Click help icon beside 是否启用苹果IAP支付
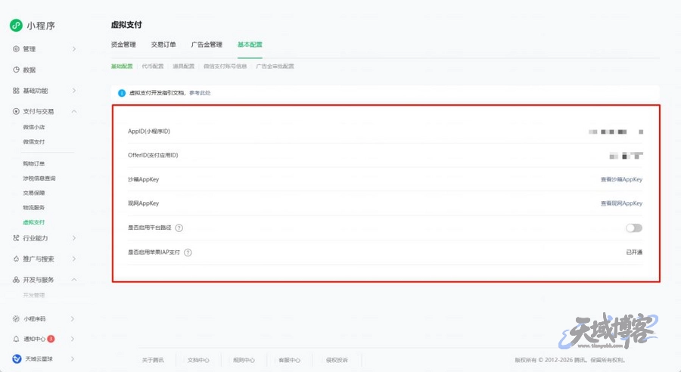The height and width of the screenshot is (372, 681). pos(188,253)
